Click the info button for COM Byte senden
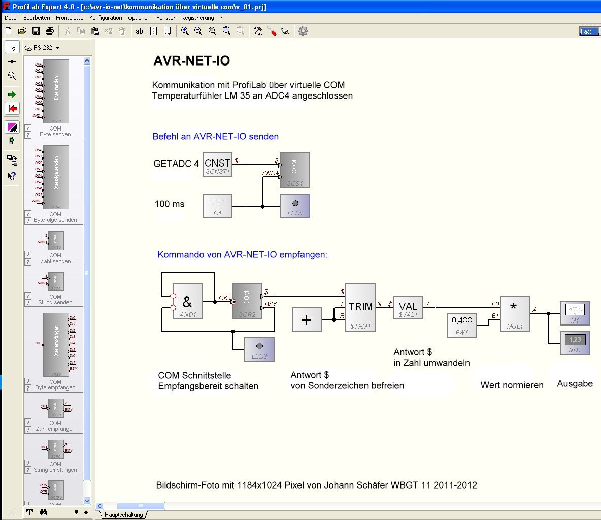Image resolution: width=601 pixels, height=520 pixels. [28, 128]
